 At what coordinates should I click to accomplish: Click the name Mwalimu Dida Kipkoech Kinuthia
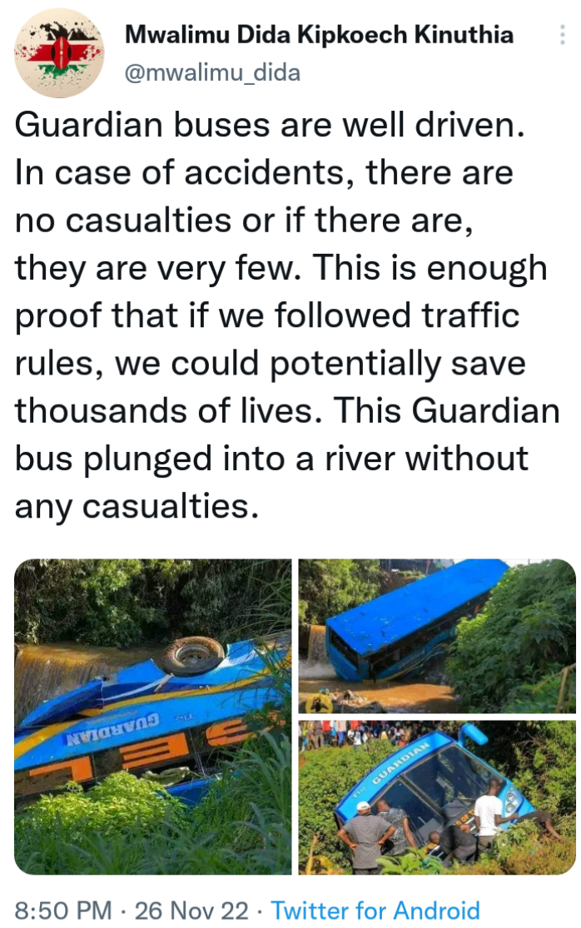319,35
